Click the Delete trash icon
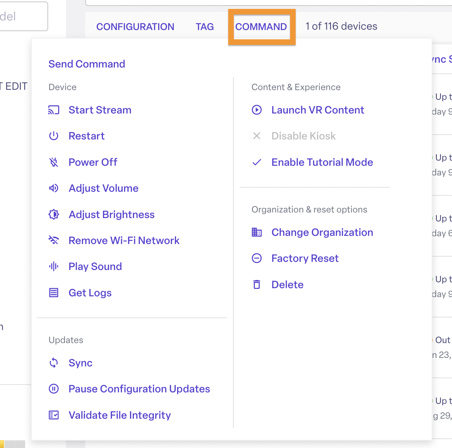The width and height of the screenshot is (452, 448). [x=257, y=284]
